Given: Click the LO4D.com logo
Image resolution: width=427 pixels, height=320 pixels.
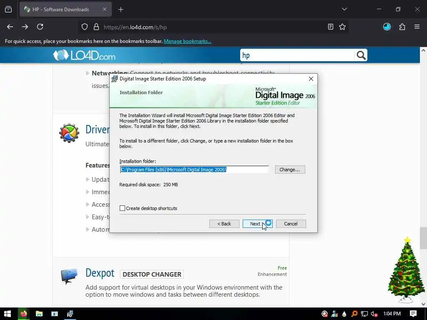Looking at the screenshot, I should click(x=84, y=55).
